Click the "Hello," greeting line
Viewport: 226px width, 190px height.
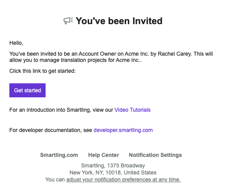16,43
